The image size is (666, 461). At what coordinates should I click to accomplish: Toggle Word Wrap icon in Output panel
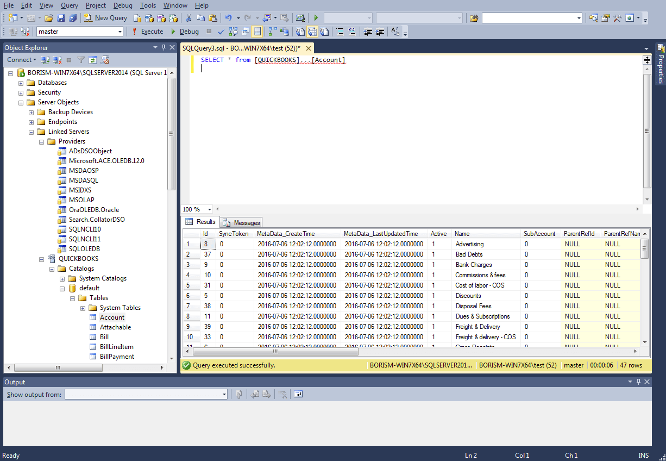click(298, 395)
